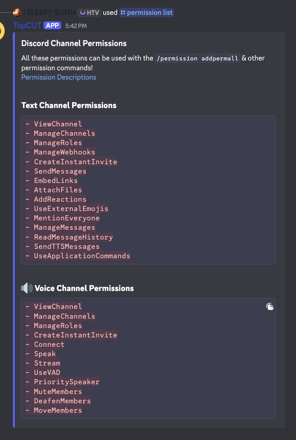This screenshot has width=296, height=440.
Task: Open the Permission Descriptions link
Action: 58,77
